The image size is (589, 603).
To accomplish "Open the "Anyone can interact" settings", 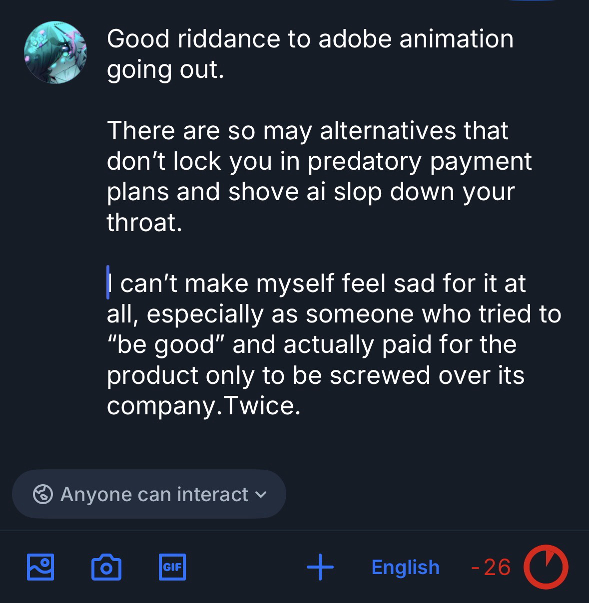I will pos(149,494).
